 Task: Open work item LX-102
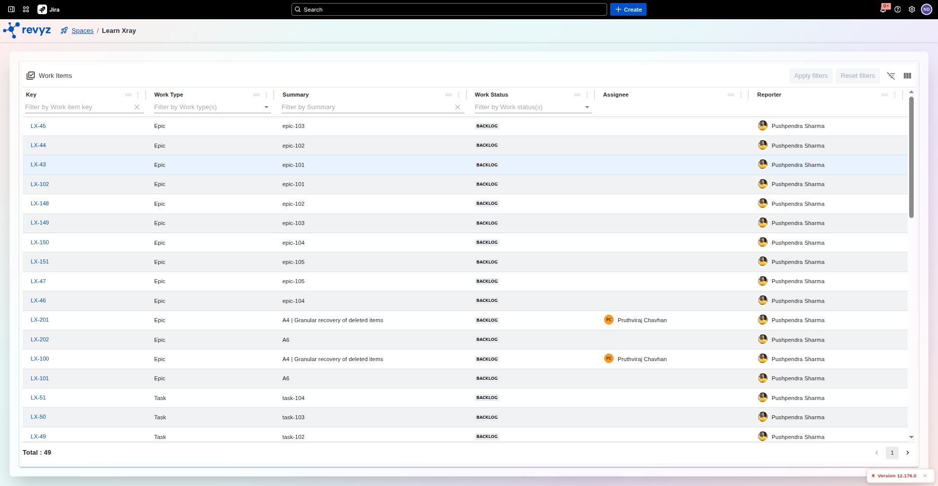click(39, 184)
